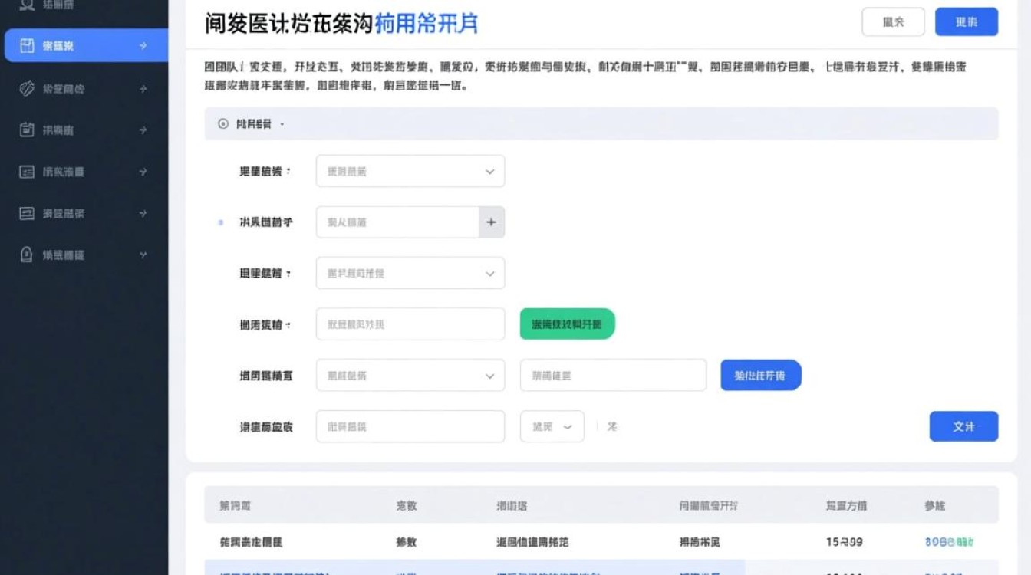Click the white cancel button in the page header
The image size is (1031, 575).
coord(893,22)
